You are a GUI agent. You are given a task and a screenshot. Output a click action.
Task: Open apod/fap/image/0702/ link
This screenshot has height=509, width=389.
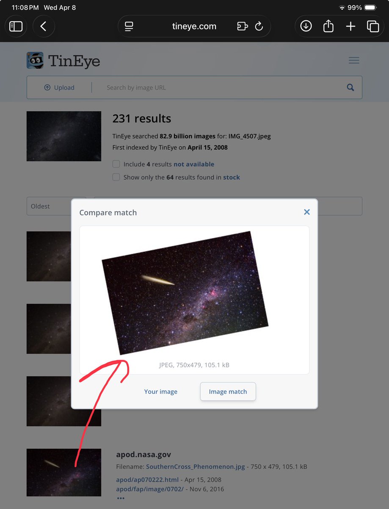[x=150, y=489]
